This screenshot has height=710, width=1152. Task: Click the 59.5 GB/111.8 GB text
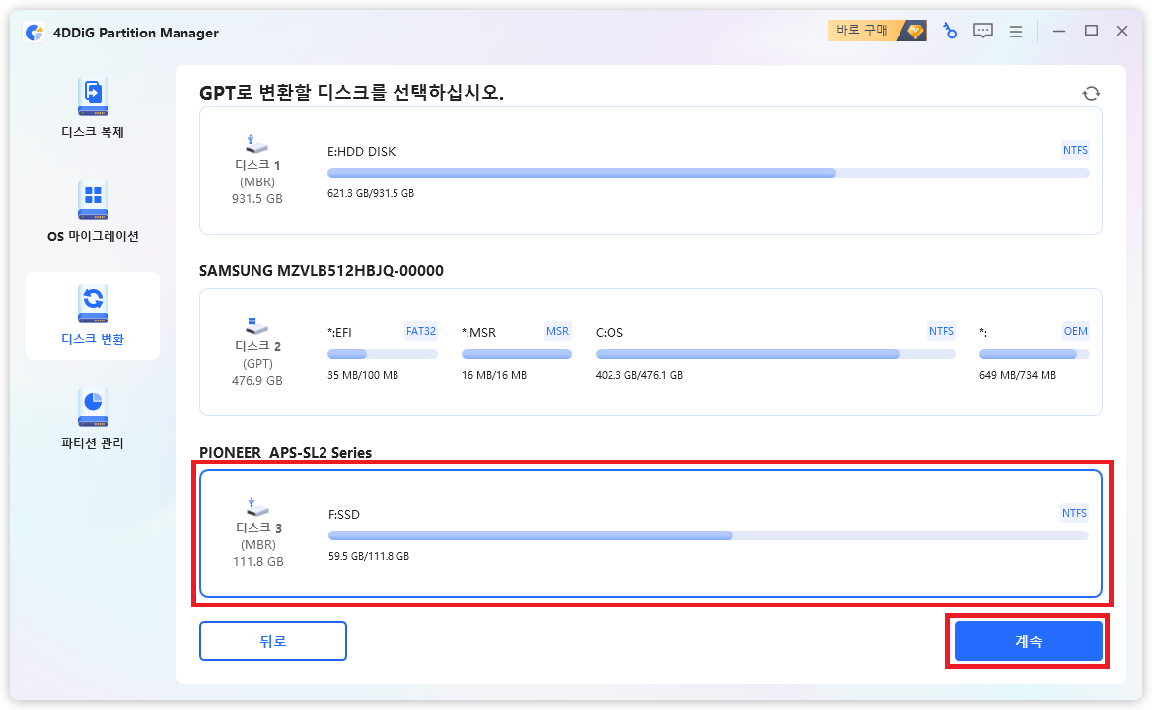[368, 556]
